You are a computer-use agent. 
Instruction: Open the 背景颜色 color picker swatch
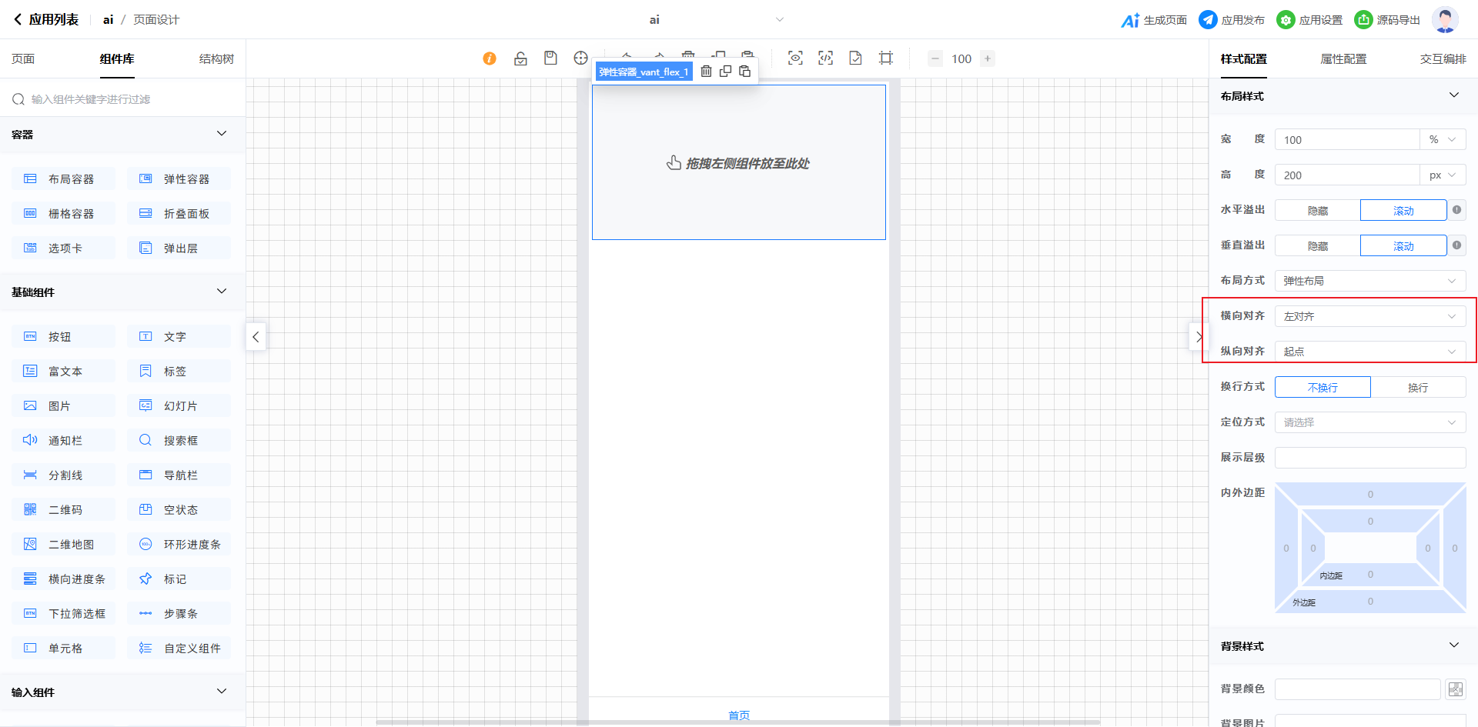[1455, 689]
